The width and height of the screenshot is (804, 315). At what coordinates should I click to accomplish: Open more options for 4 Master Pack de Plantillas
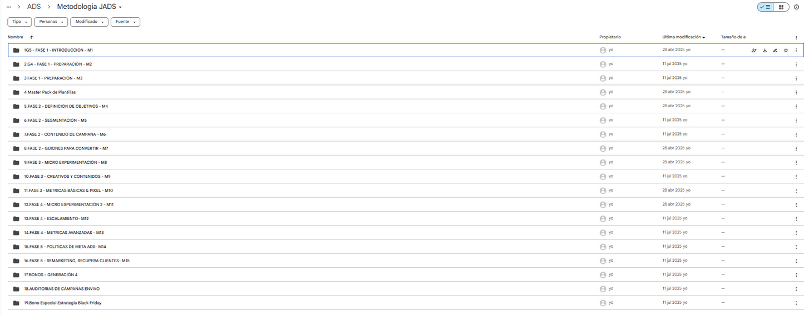[796, 93]
